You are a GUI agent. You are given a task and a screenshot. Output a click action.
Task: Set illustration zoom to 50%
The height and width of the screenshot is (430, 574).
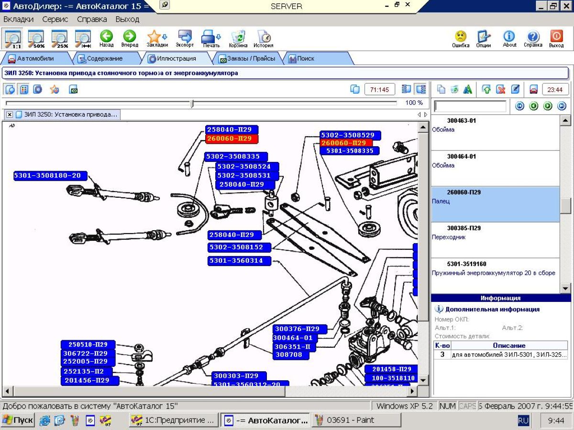coord(36,39)
